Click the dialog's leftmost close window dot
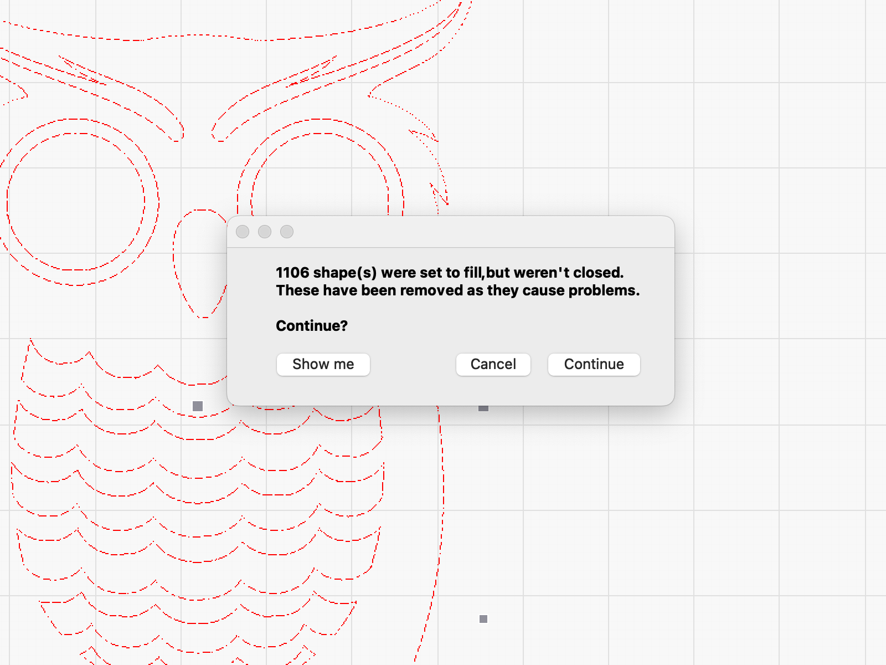This screenshot has width=886, height=665. coord(243,232)
